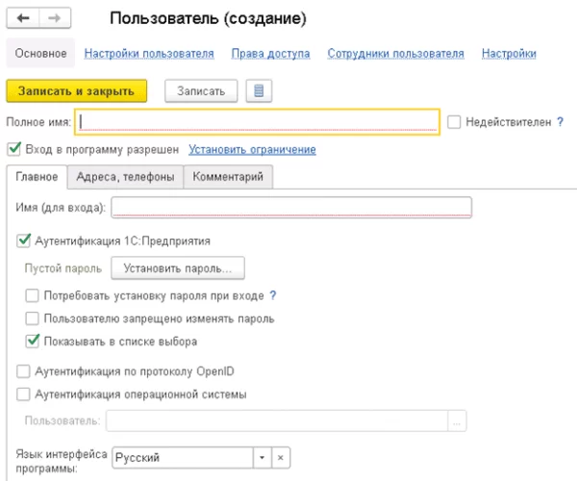
Task: Enable Аутентификация операционной системы
Action: click(x=23, y=394)
